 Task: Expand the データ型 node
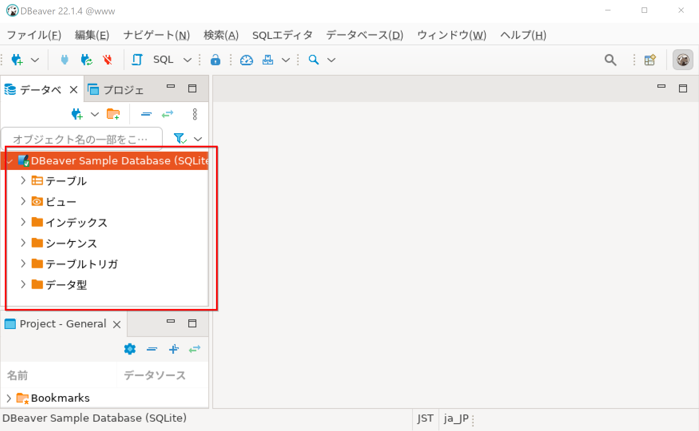tap(23, 284)
